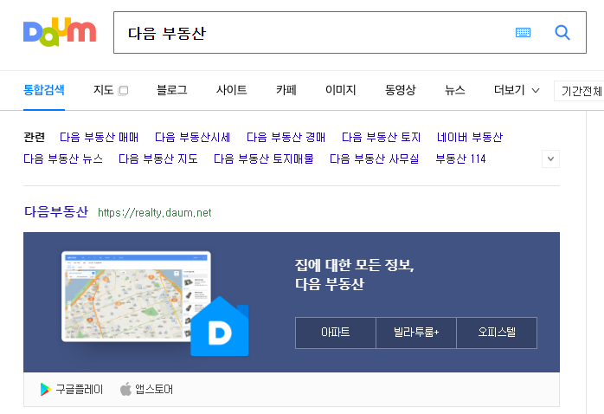Switch to the 사이트 tab
The image size is (604, 414).
click(232, 90)
